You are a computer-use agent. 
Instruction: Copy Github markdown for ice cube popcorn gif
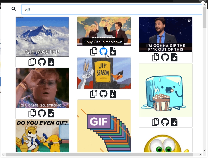165,122
